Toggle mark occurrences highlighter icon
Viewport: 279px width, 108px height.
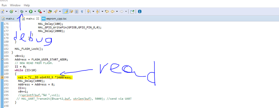click(66, 11)
